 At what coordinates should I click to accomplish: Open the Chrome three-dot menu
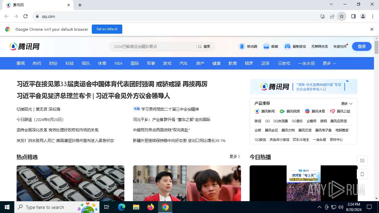click(x=372, y=17)
